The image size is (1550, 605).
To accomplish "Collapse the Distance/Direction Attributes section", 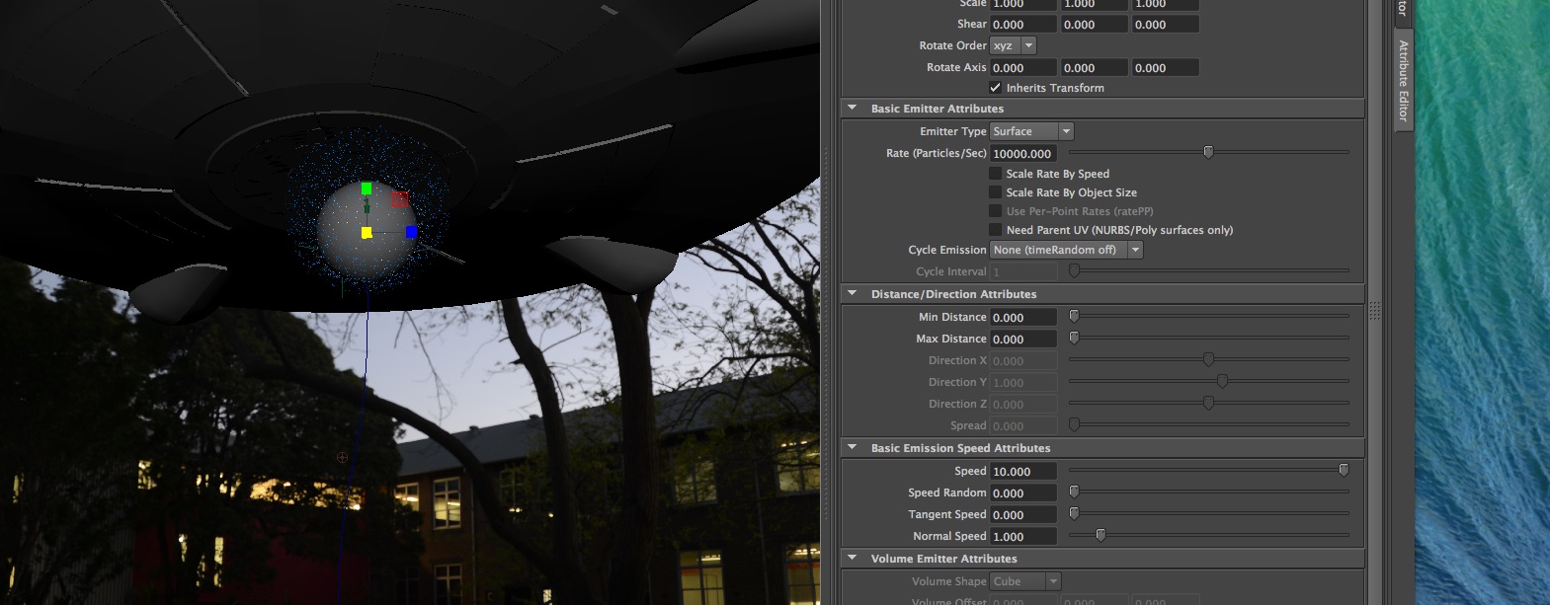I will coord(853,294).
